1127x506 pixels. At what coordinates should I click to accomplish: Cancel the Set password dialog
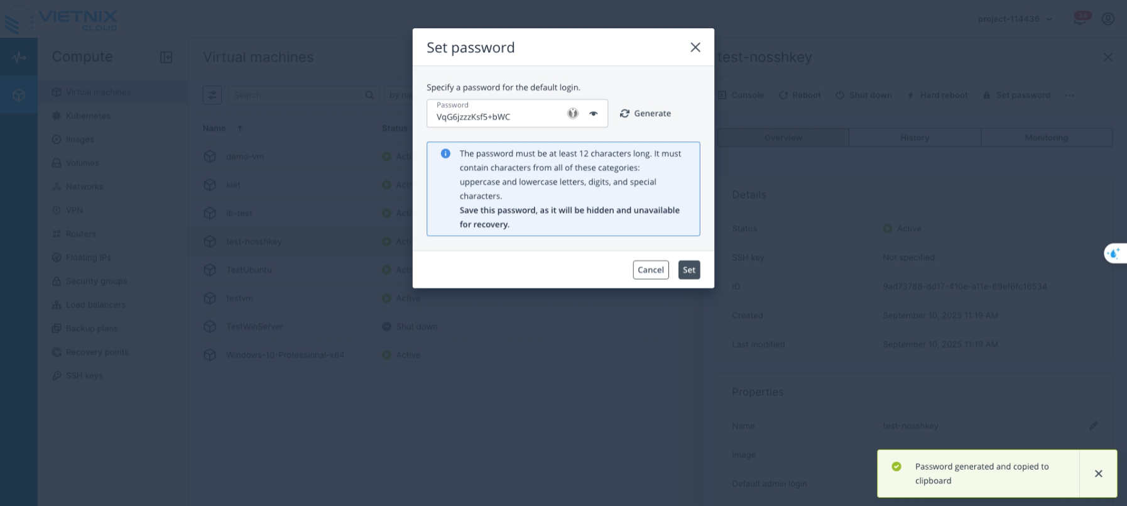(650, 270)
